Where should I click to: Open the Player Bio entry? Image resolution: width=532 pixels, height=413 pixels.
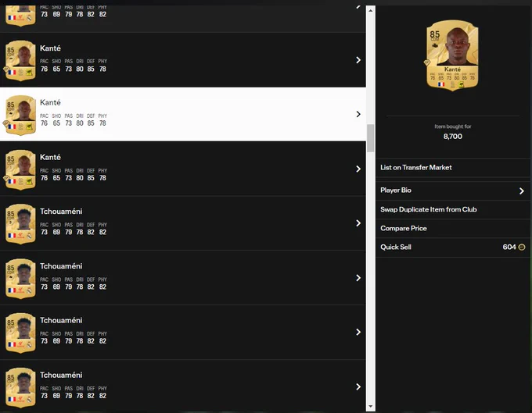click(453, 190)
